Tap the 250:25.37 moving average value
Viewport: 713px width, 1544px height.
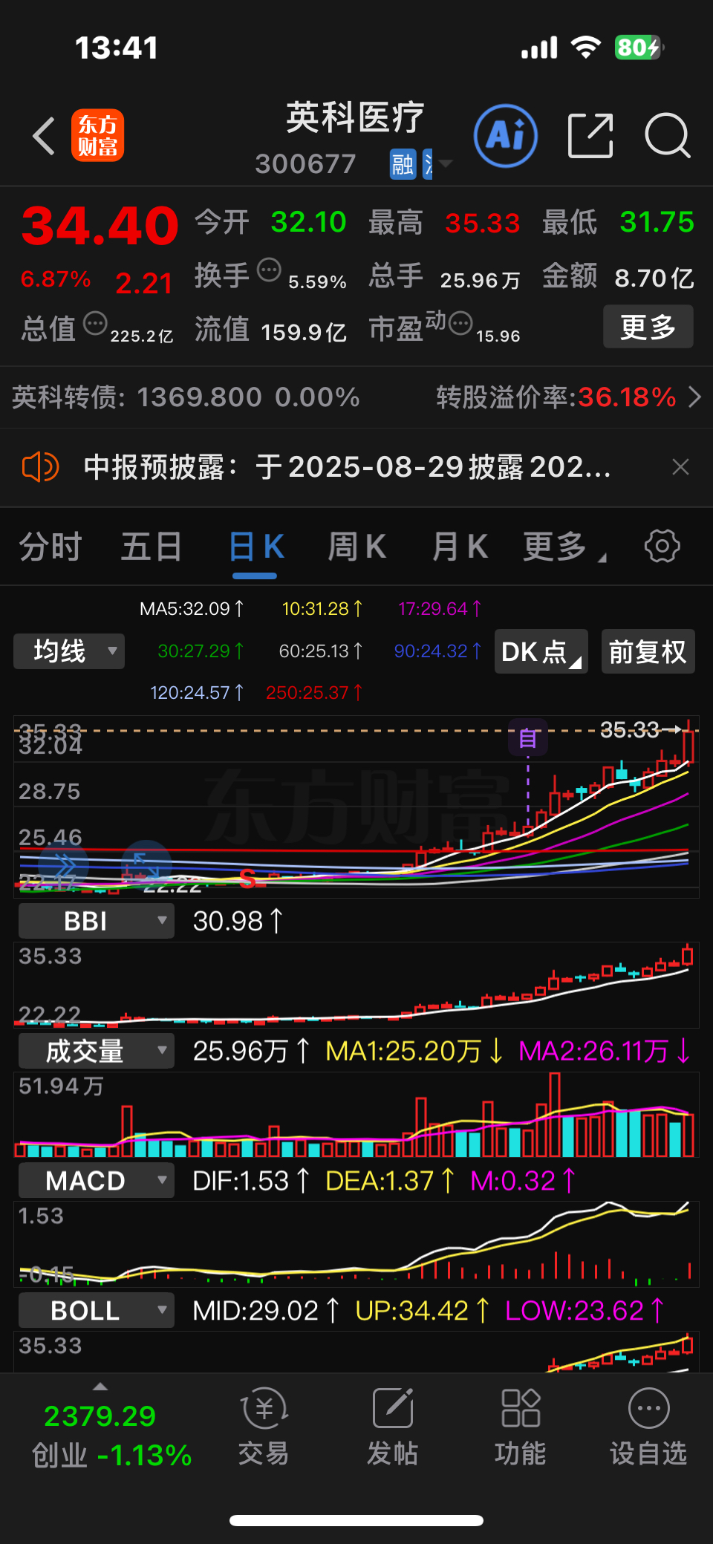tap(314, 693)
